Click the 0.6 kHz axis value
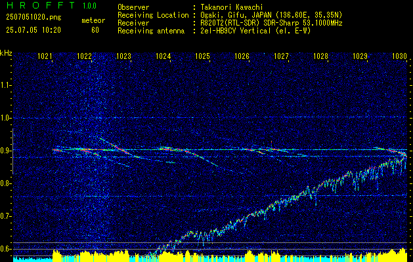Screen dimensions: 413x262 (5, 249)
